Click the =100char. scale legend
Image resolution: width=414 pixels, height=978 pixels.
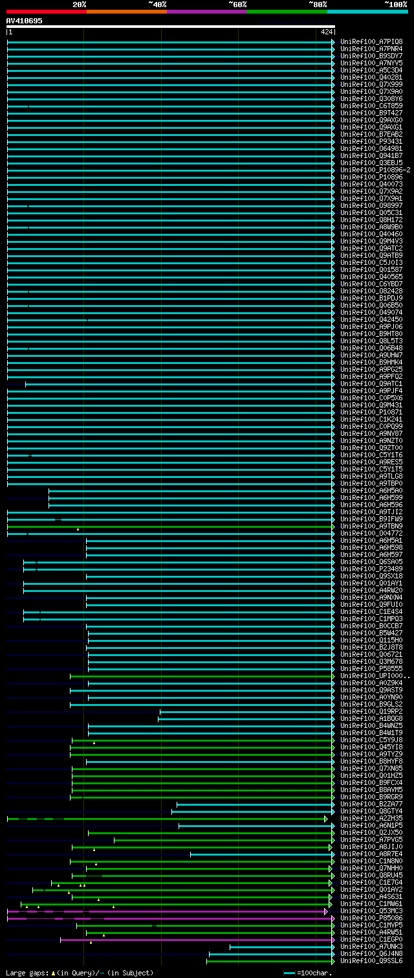point(308,973)
